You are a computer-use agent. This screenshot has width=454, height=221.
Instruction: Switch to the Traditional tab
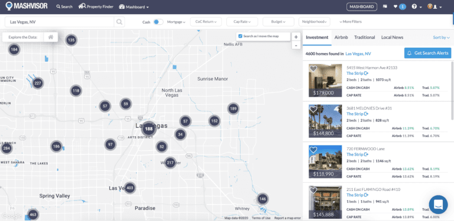tap(365, 38)
